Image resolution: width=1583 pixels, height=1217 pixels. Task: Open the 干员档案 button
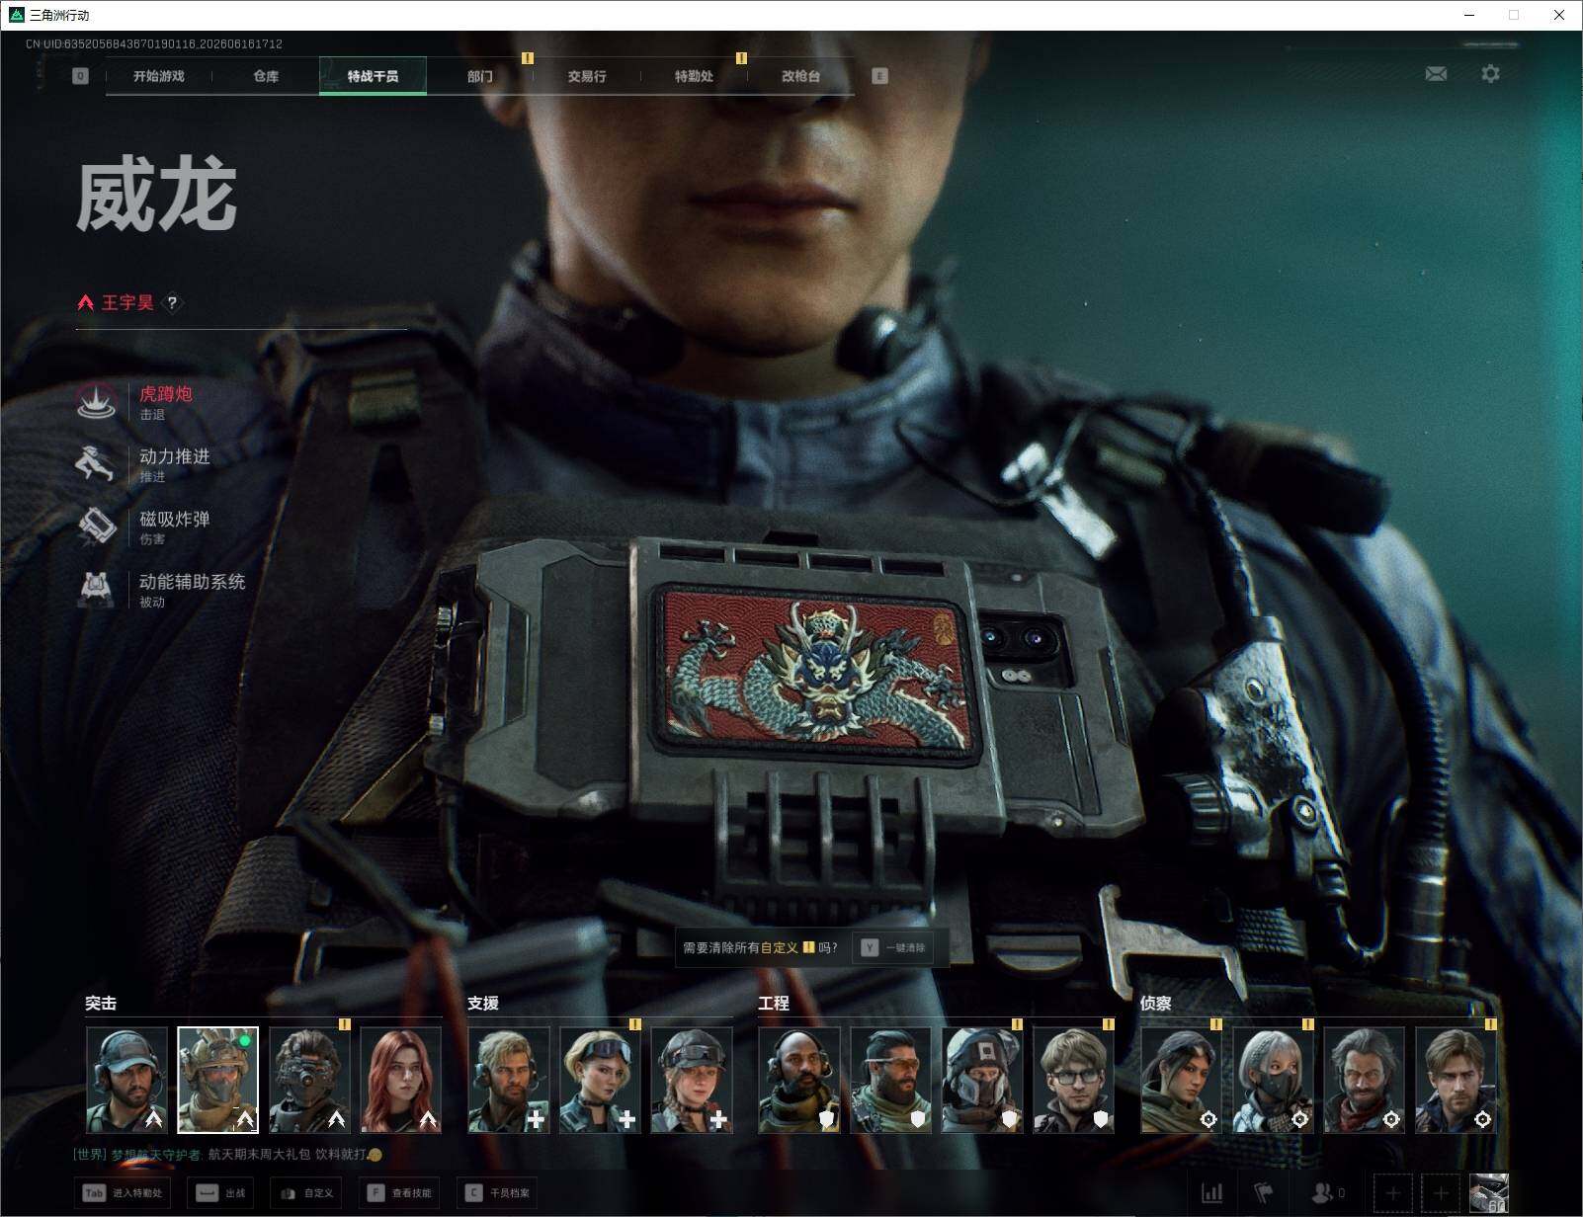(x=498, y=1193)
